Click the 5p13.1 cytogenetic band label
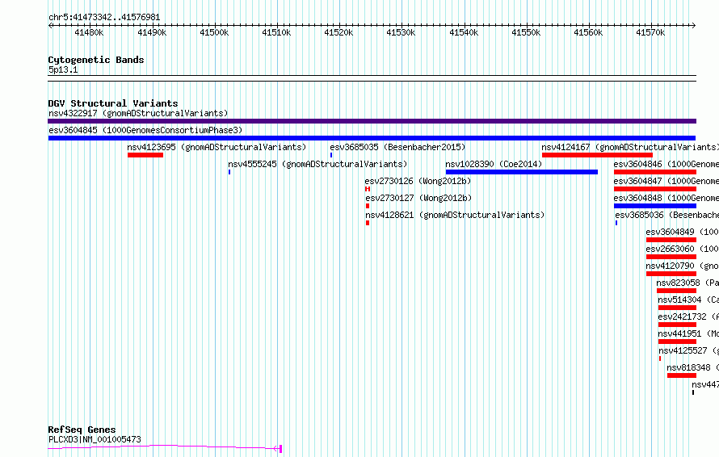719x457 pixels. click(x=63, y=70)
